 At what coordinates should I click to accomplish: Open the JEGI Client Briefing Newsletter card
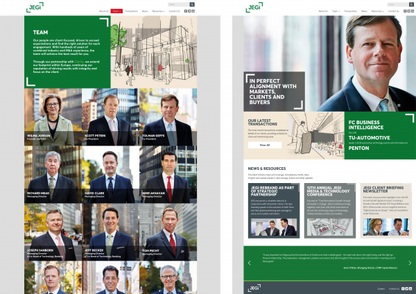386,211
